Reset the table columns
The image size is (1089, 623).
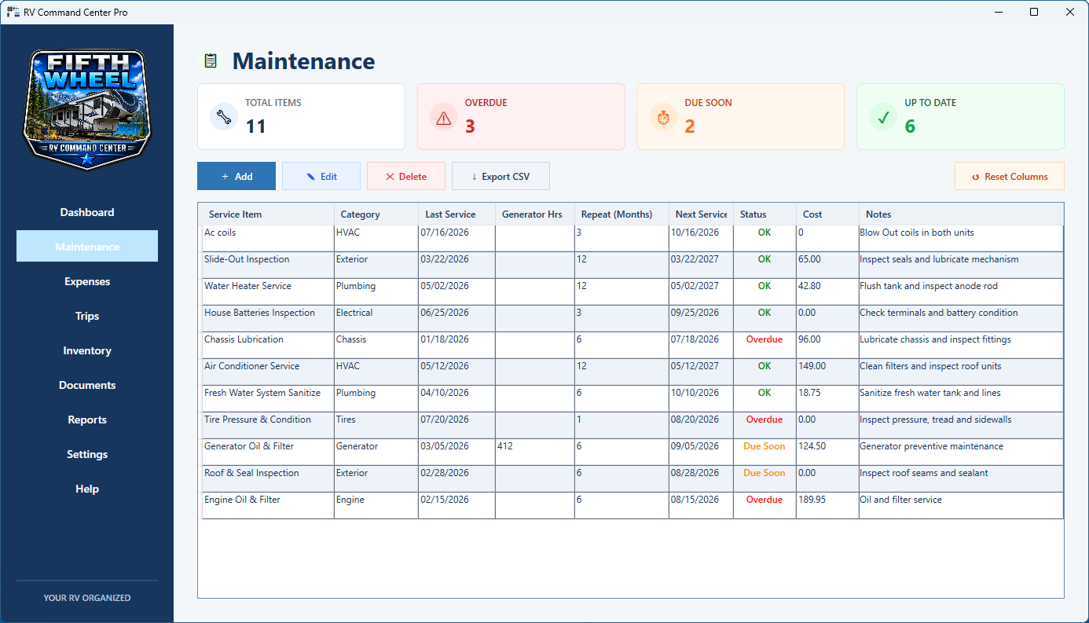1010,176
